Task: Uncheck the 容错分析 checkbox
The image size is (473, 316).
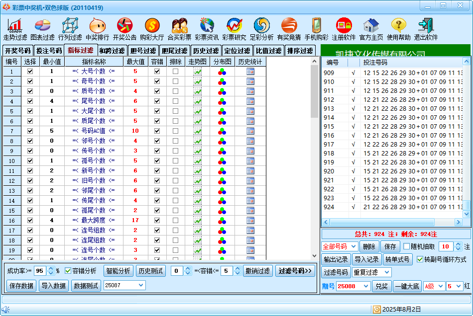Action: [68, 271]
